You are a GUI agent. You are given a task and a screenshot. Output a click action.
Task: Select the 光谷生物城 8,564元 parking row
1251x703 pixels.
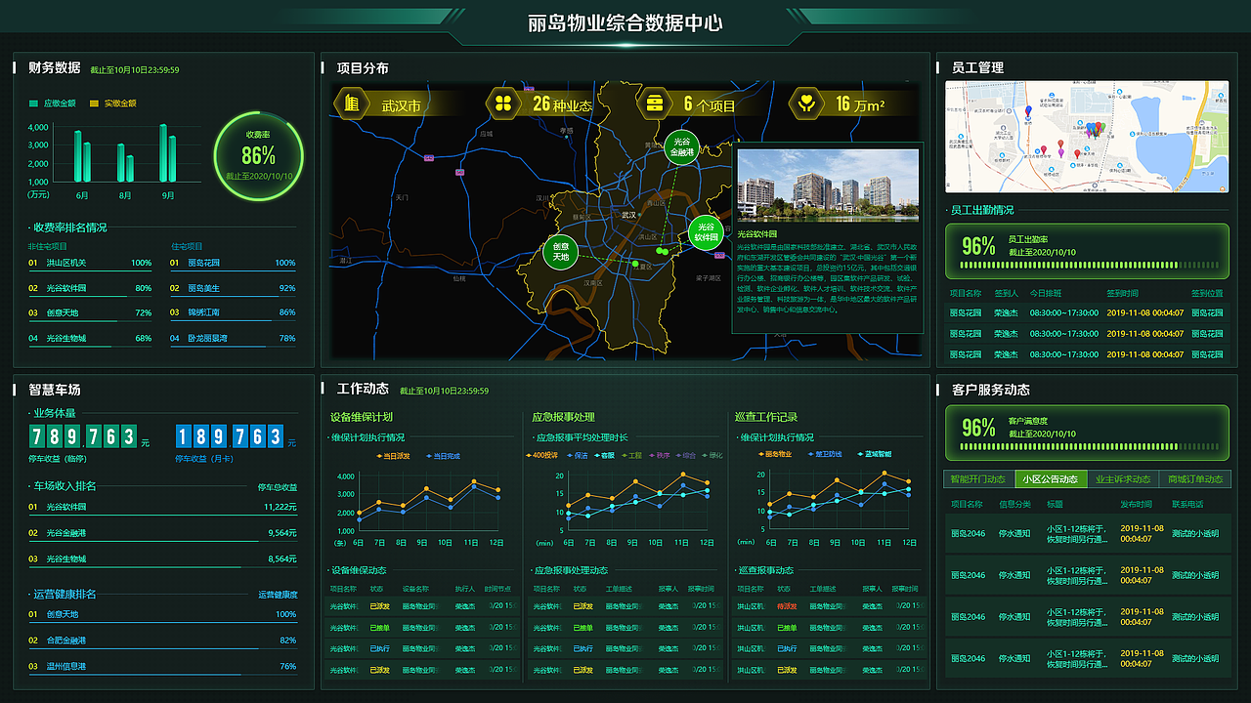point(162,559)
